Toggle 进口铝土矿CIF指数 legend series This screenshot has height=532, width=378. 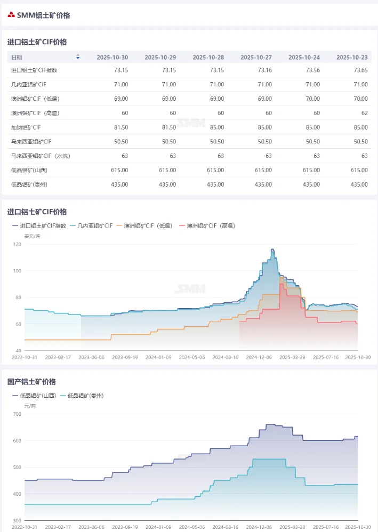(39, 226)
